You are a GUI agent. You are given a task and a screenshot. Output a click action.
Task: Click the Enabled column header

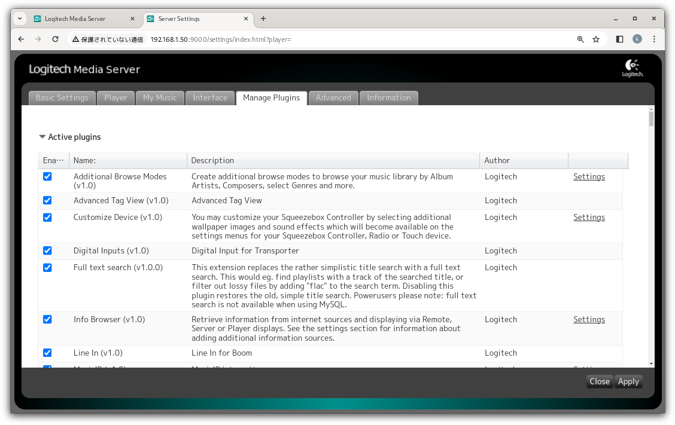53,160
